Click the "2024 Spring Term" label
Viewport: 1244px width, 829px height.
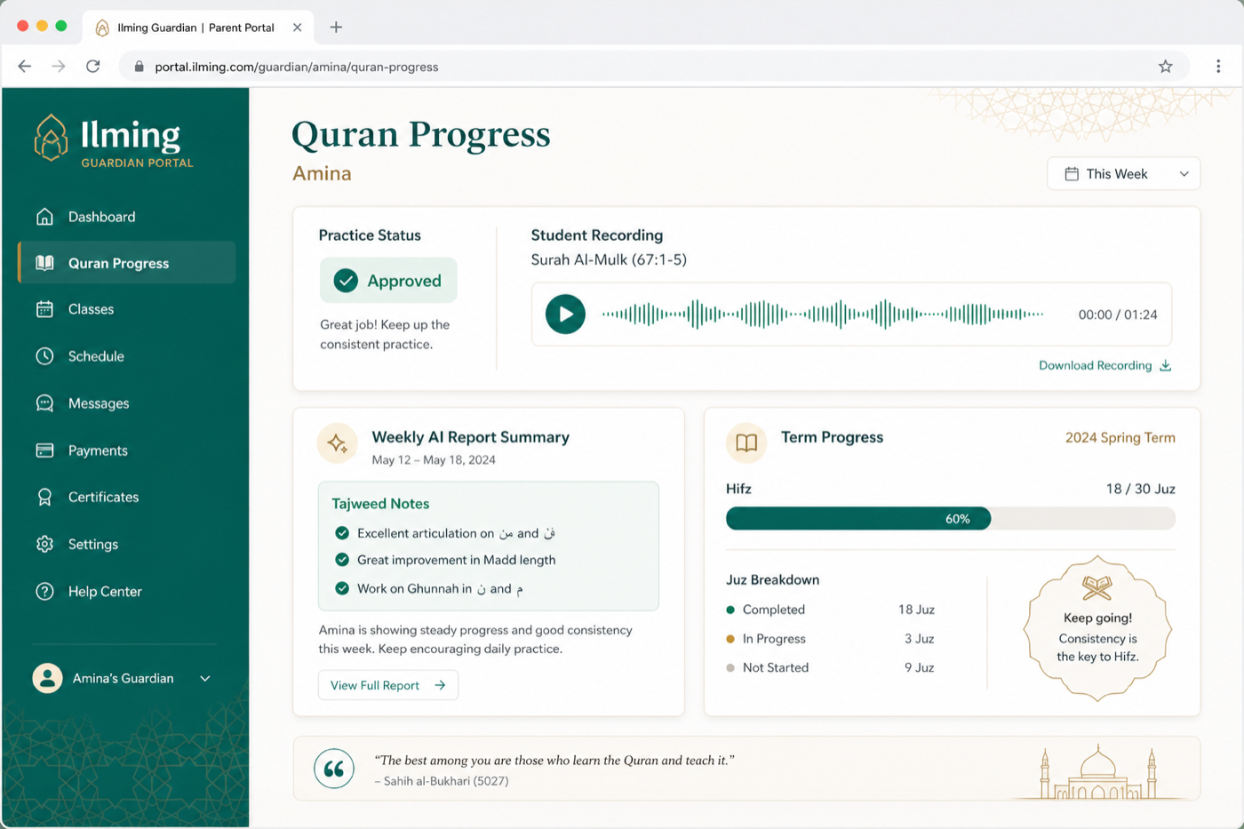click(x=1120, y=438)
